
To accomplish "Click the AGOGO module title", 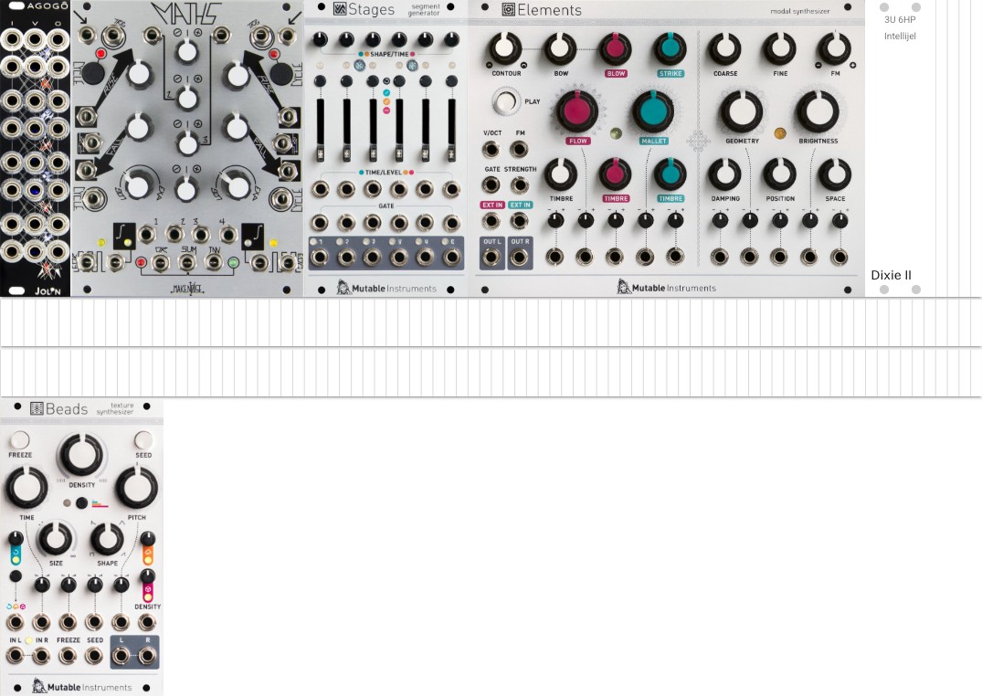I will click(x=47, y=5).
